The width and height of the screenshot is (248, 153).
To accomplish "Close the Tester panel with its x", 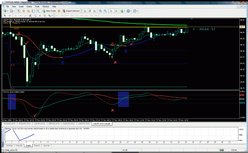I will click(x=2, y=127).
